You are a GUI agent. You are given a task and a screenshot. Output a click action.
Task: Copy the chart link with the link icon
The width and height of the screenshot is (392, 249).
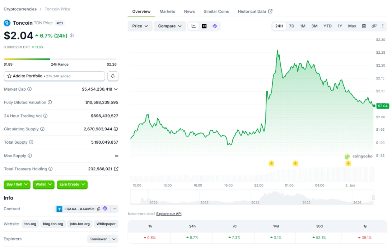pos(374,26)
